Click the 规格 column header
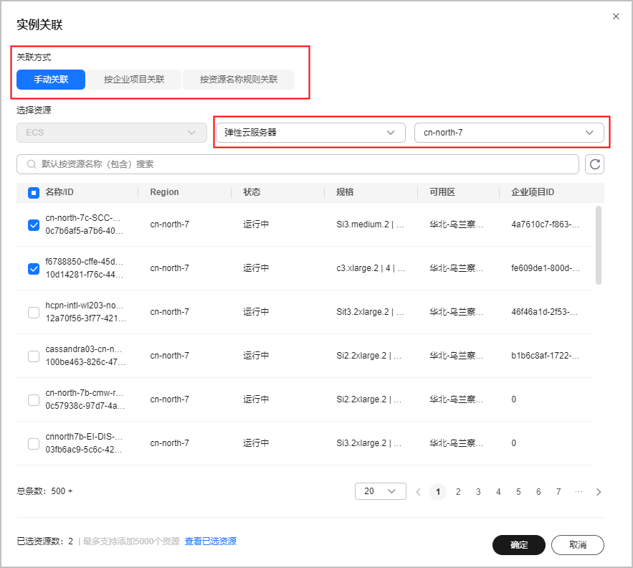This screenshot has width=633, height=568. (345, 192)
